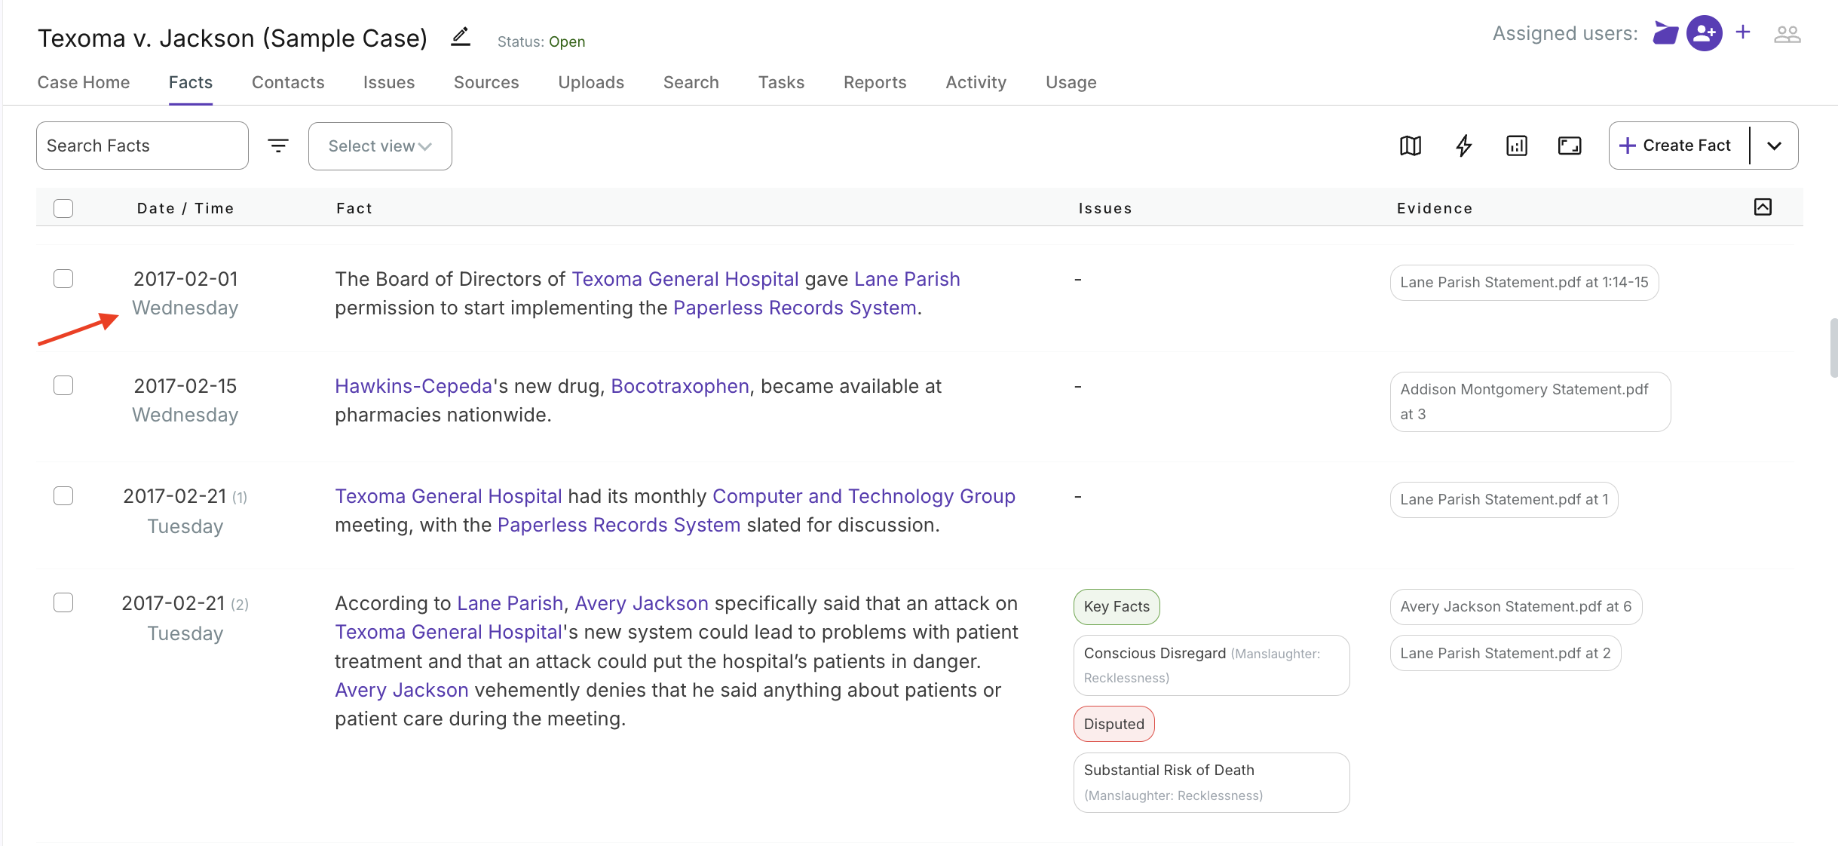1838x846 pixels.
Task: Click in the Search Facts field
Action: pos(142,146)
